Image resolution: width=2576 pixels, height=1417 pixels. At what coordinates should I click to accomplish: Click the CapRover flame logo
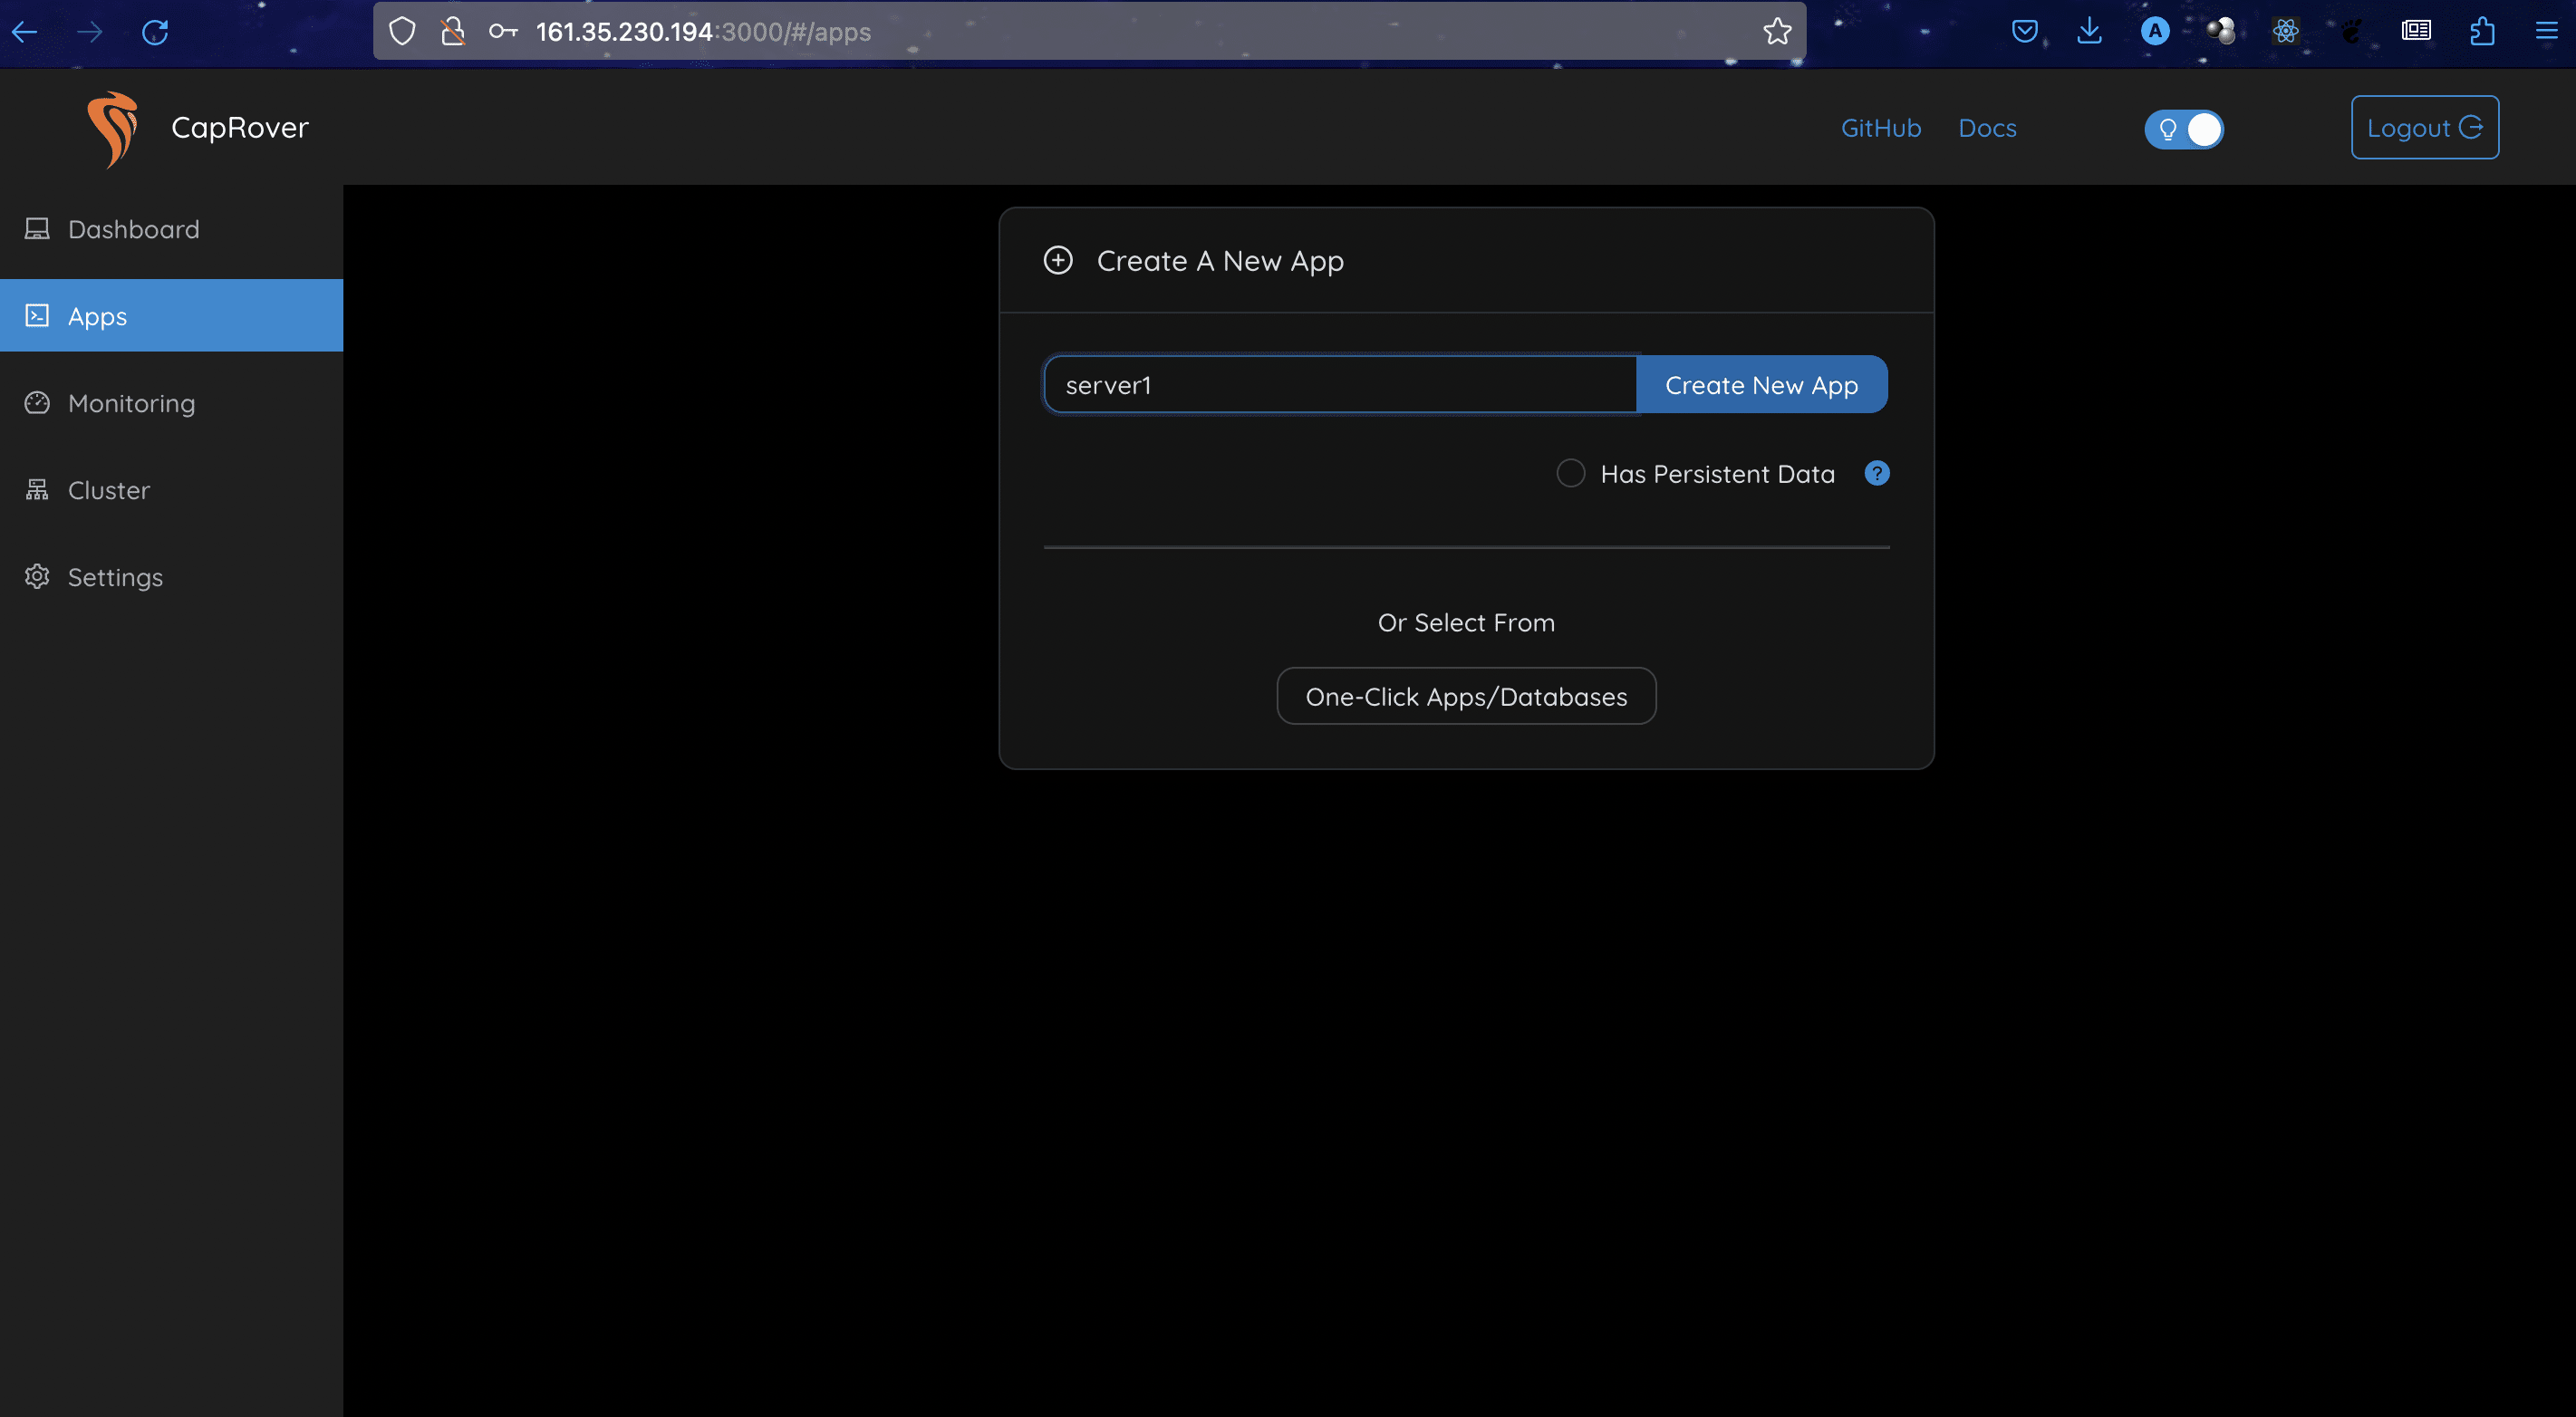coord(112,128)
